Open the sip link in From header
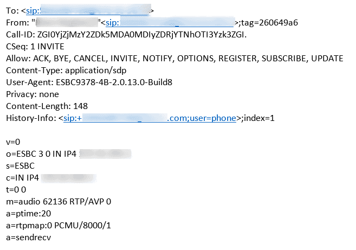This screenshot has height=250, width=356. point(170,23)
